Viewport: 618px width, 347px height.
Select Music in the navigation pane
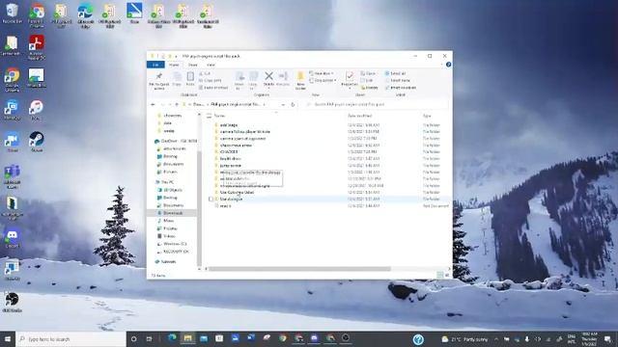pos(165,221)
